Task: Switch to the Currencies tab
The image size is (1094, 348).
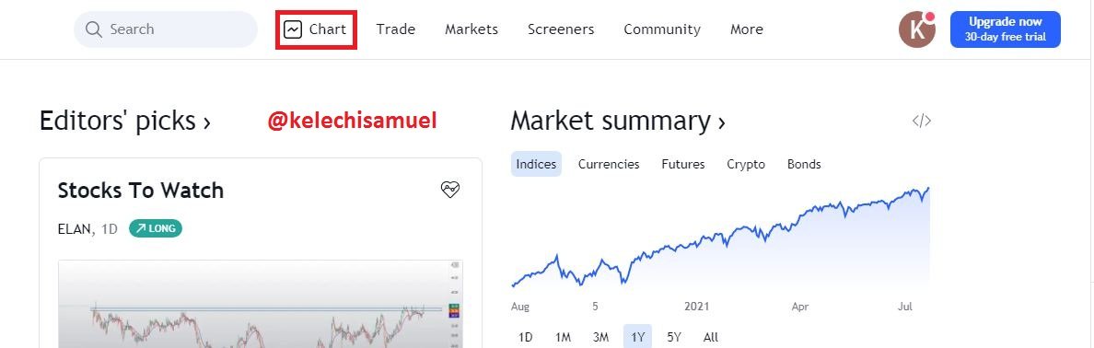Action: 609,164
